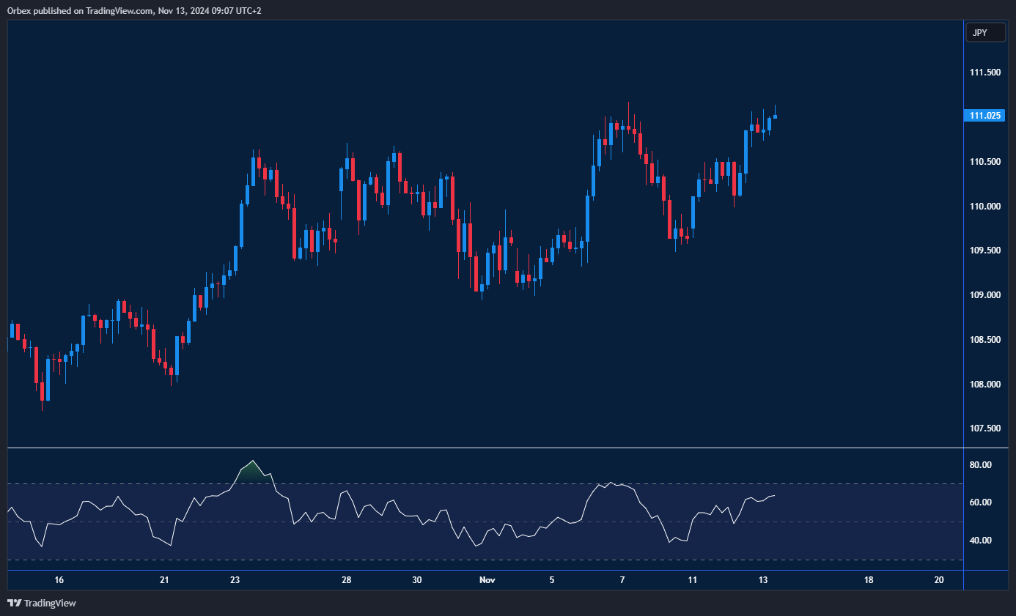
Task: Click the separator between price and RSI panes
Action: [x=484, y=448]
